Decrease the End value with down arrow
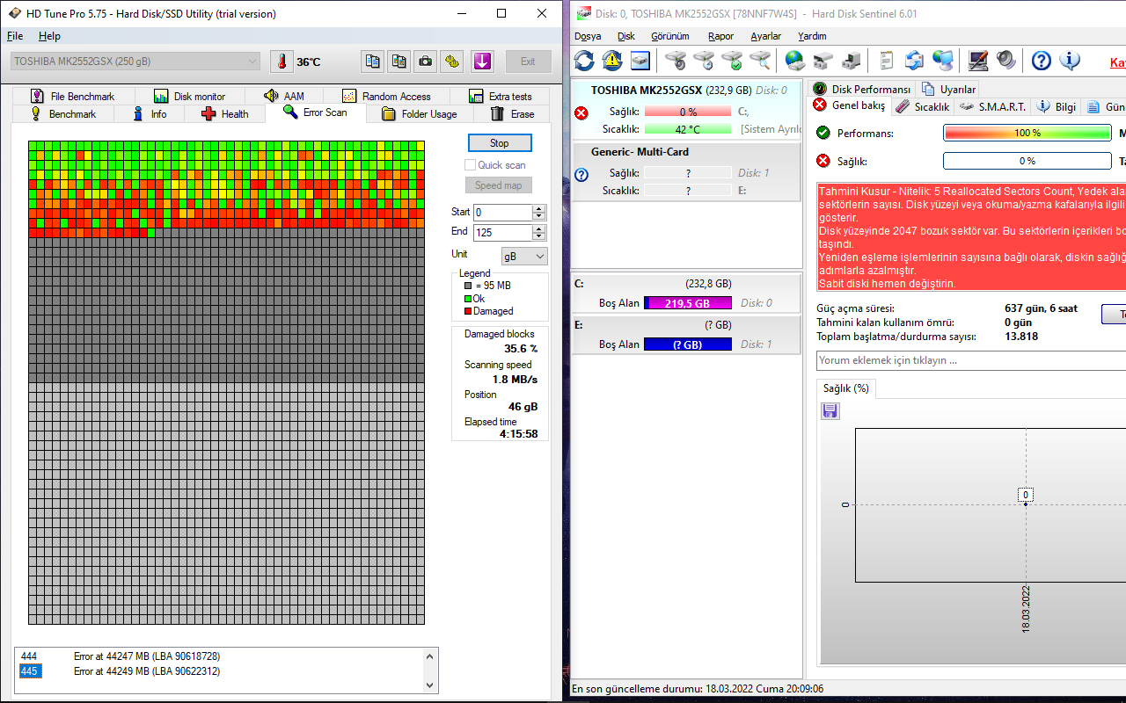Image resolution: width=1126 pixels, height=703 pixels. (539, 237)
